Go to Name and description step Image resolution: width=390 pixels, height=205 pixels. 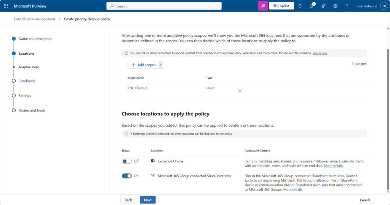click(35, 39)
